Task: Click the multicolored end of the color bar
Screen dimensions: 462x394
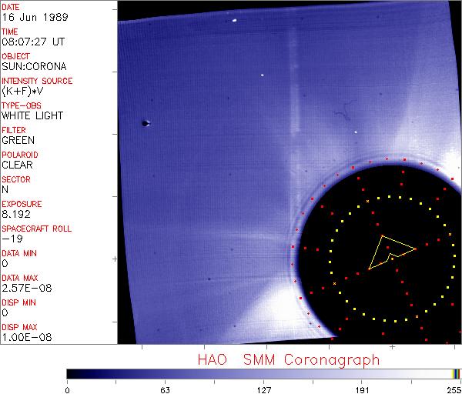Action: tap(456, 373)
